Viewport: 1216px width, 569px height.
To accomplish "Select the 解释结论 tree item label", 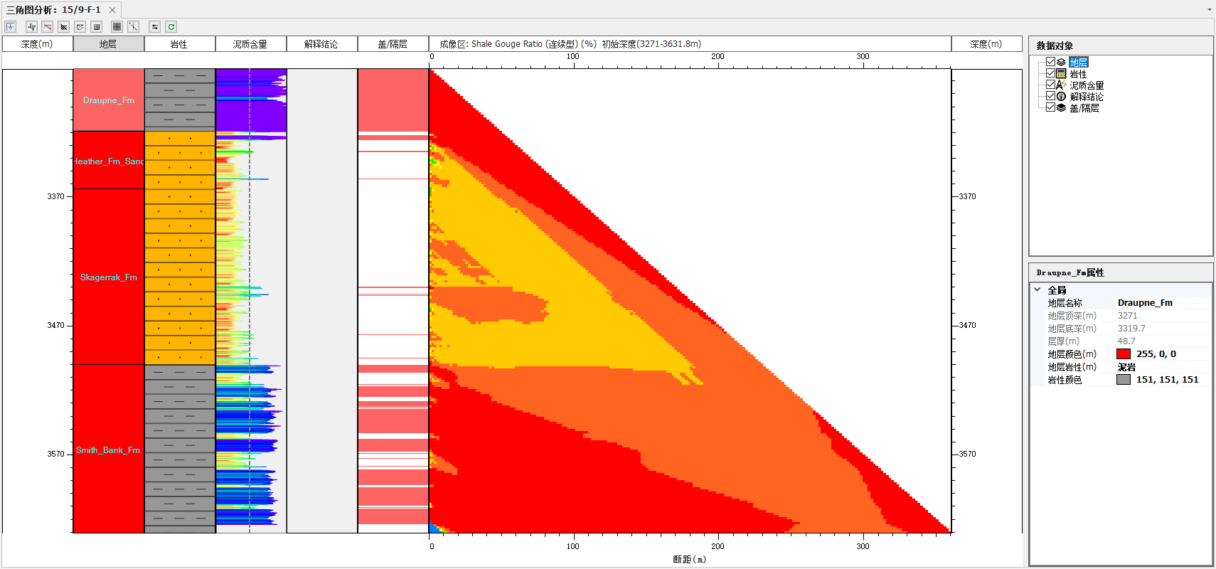I will tap(1087, 96).
